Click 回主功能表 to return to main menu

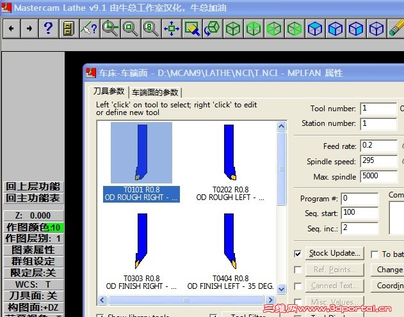[x=33, y=198]
